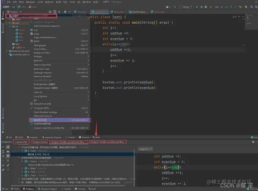Open Terminal tool window from bottom bar

(x=80, y=189)
